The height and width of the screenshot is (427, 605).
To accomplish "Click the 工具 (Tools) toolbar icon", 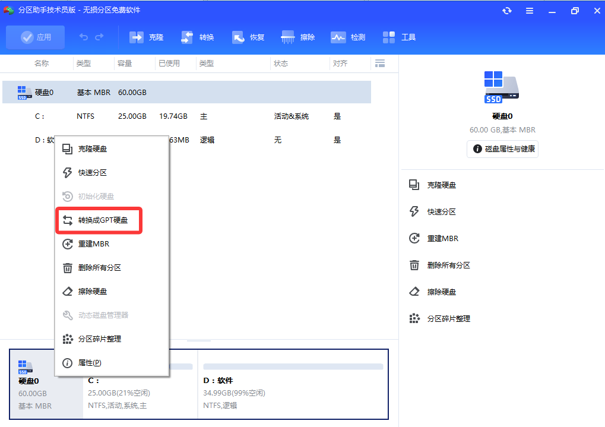I will pos(398,37).
